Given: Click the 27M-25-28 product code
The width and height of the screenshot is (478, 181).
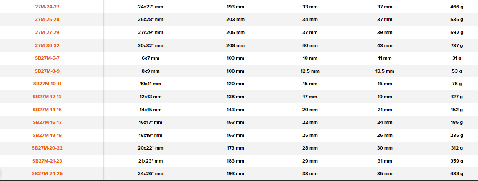Looking at the screenshot, I should point(47,20).
